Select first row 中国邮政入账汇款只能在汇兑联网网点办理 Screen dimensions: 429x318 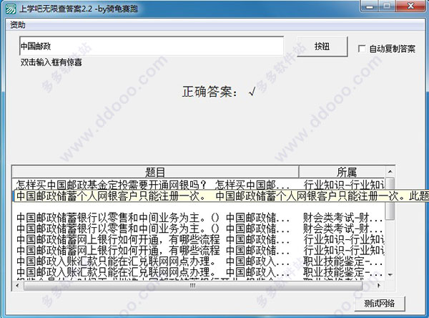point(198,261)
